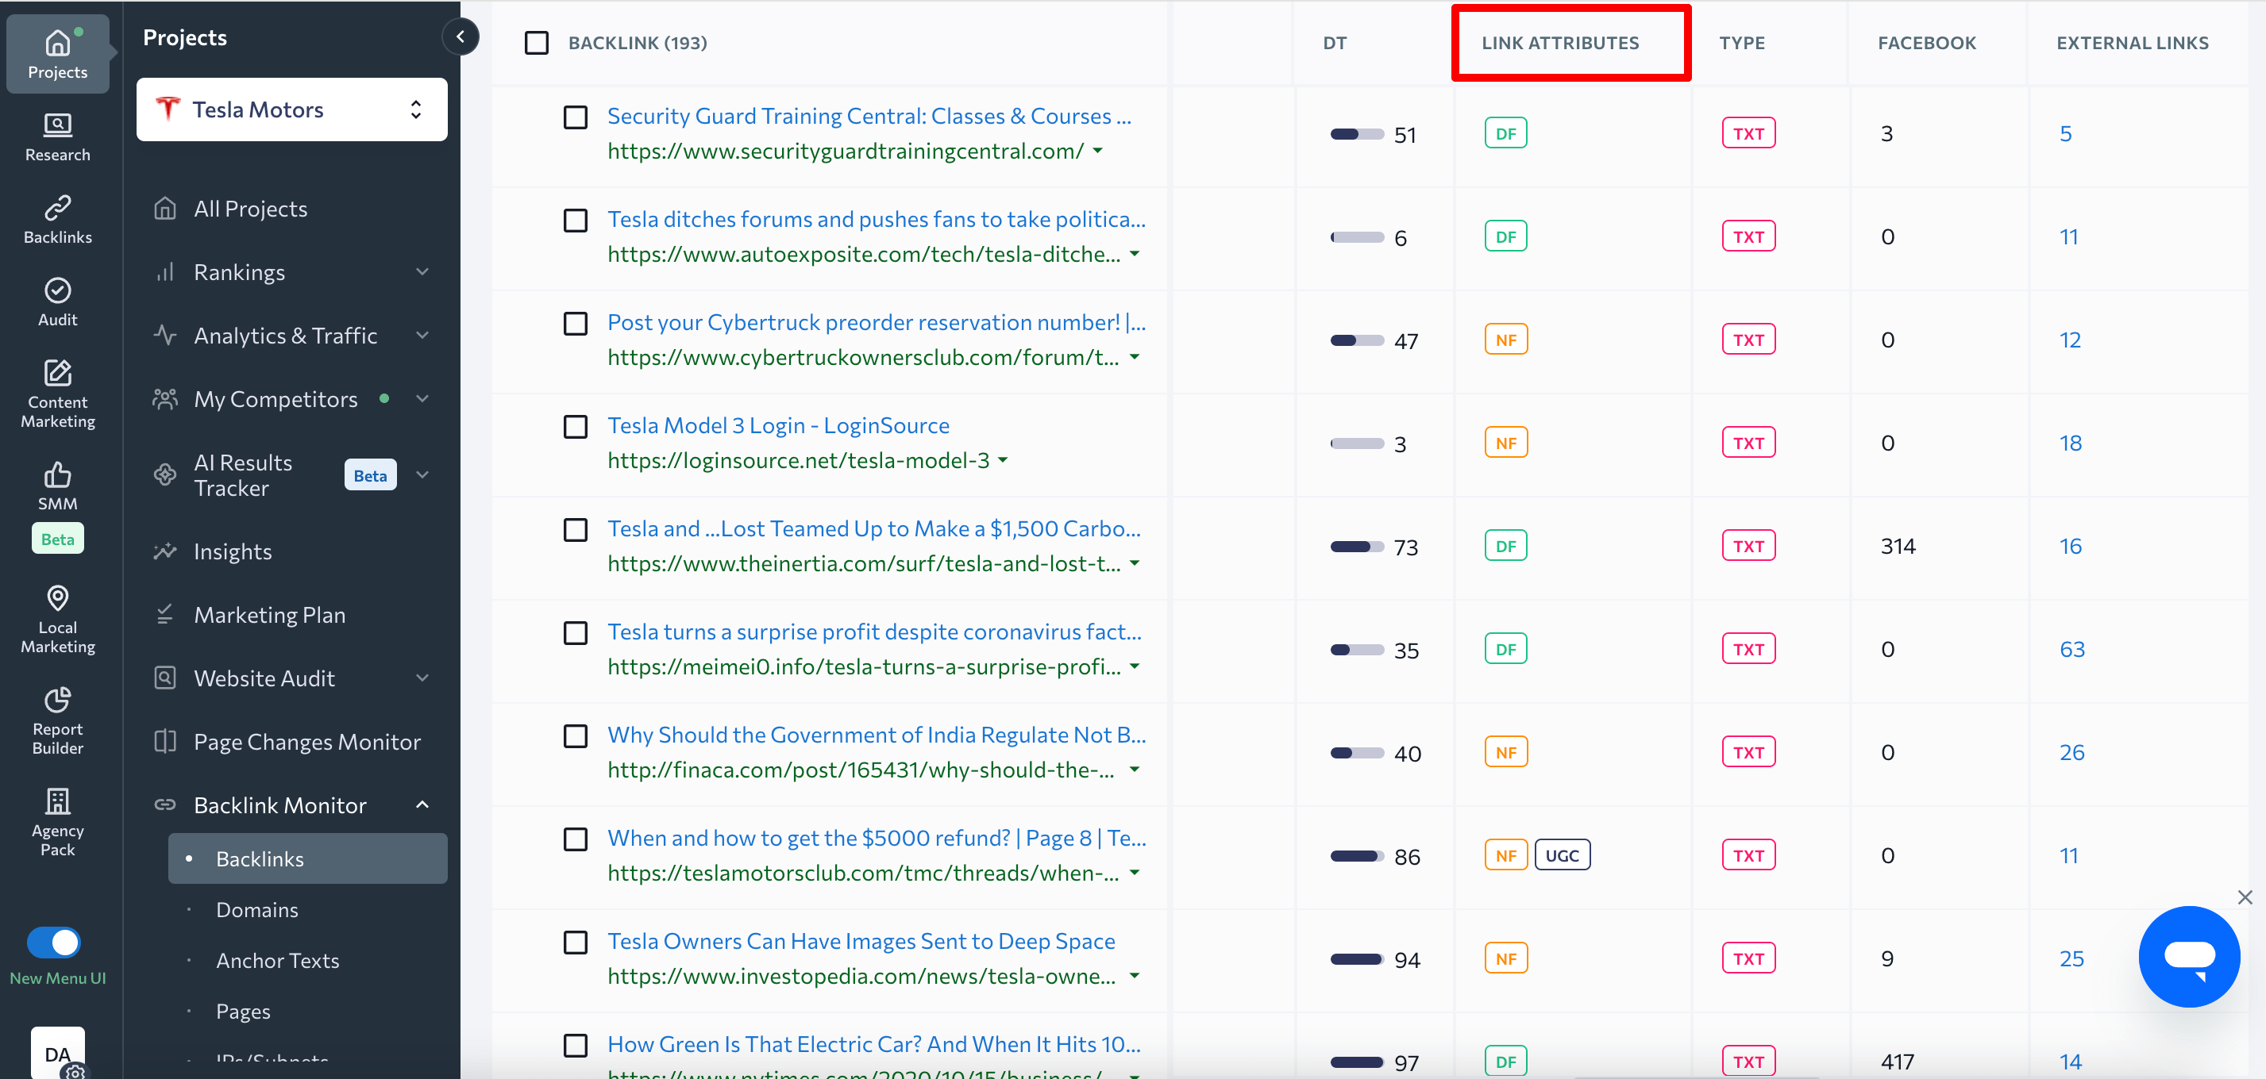Check the Tesla Owners Deep Space row
The image size is (2266, 1079).
[574, 942]
